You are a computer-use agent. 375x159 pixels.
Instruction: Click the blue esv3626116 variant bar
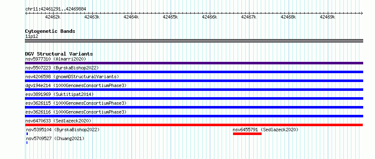point(194,116)
